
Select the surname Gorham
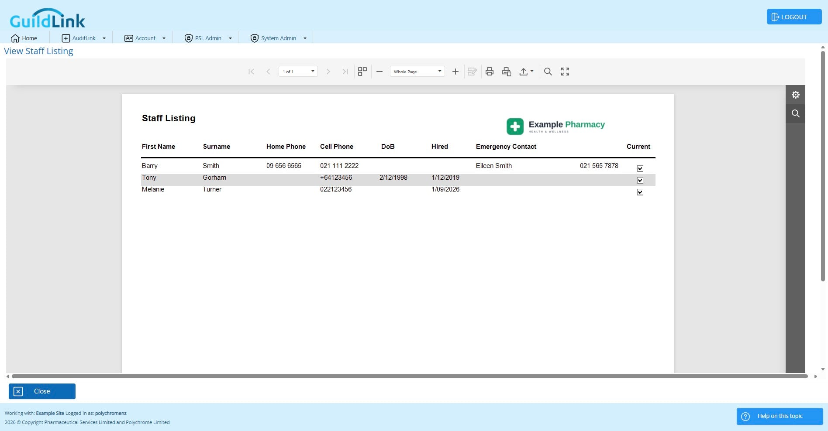pyautogui.click(x=214, y=178)
